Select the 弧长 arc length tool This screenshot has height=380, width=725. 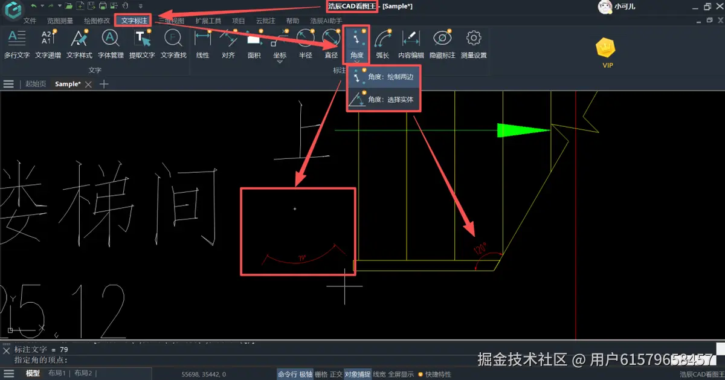tap(382, 44)
